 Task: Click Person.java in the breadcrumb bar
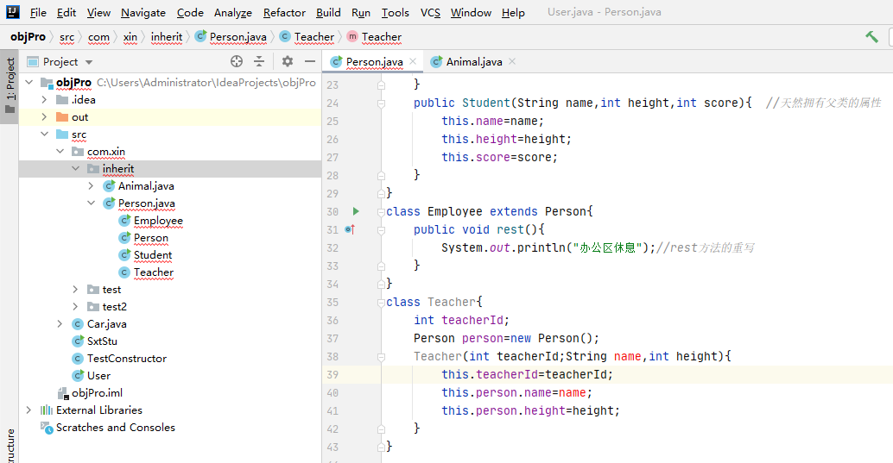tap(231, 37)
